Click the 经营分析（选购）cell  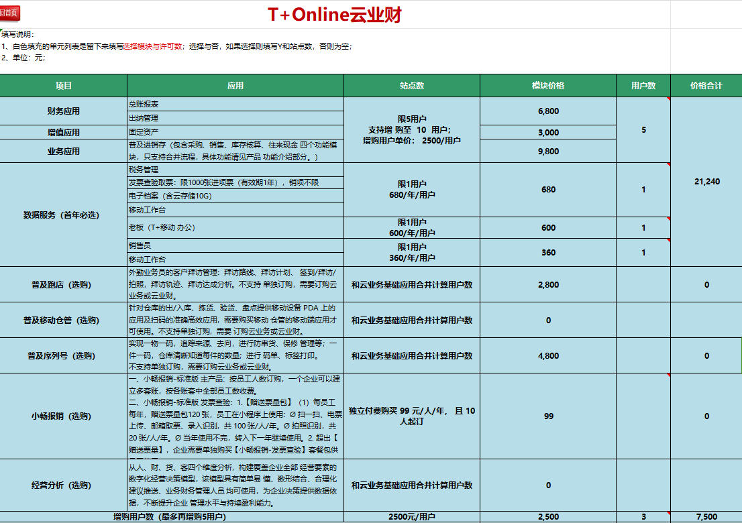pyautogui.click(x=64, y=485)
